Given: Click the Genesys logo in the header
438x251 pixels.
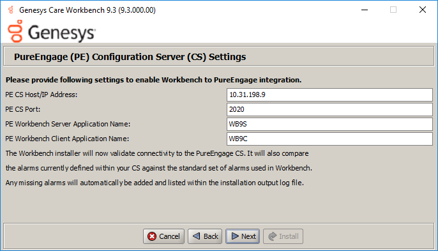Looking at the screenshot, I should pyautogui.click(x=52, y=31).
